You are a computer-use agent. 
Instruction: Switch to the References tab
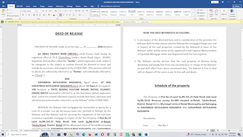tap(60, 6)
